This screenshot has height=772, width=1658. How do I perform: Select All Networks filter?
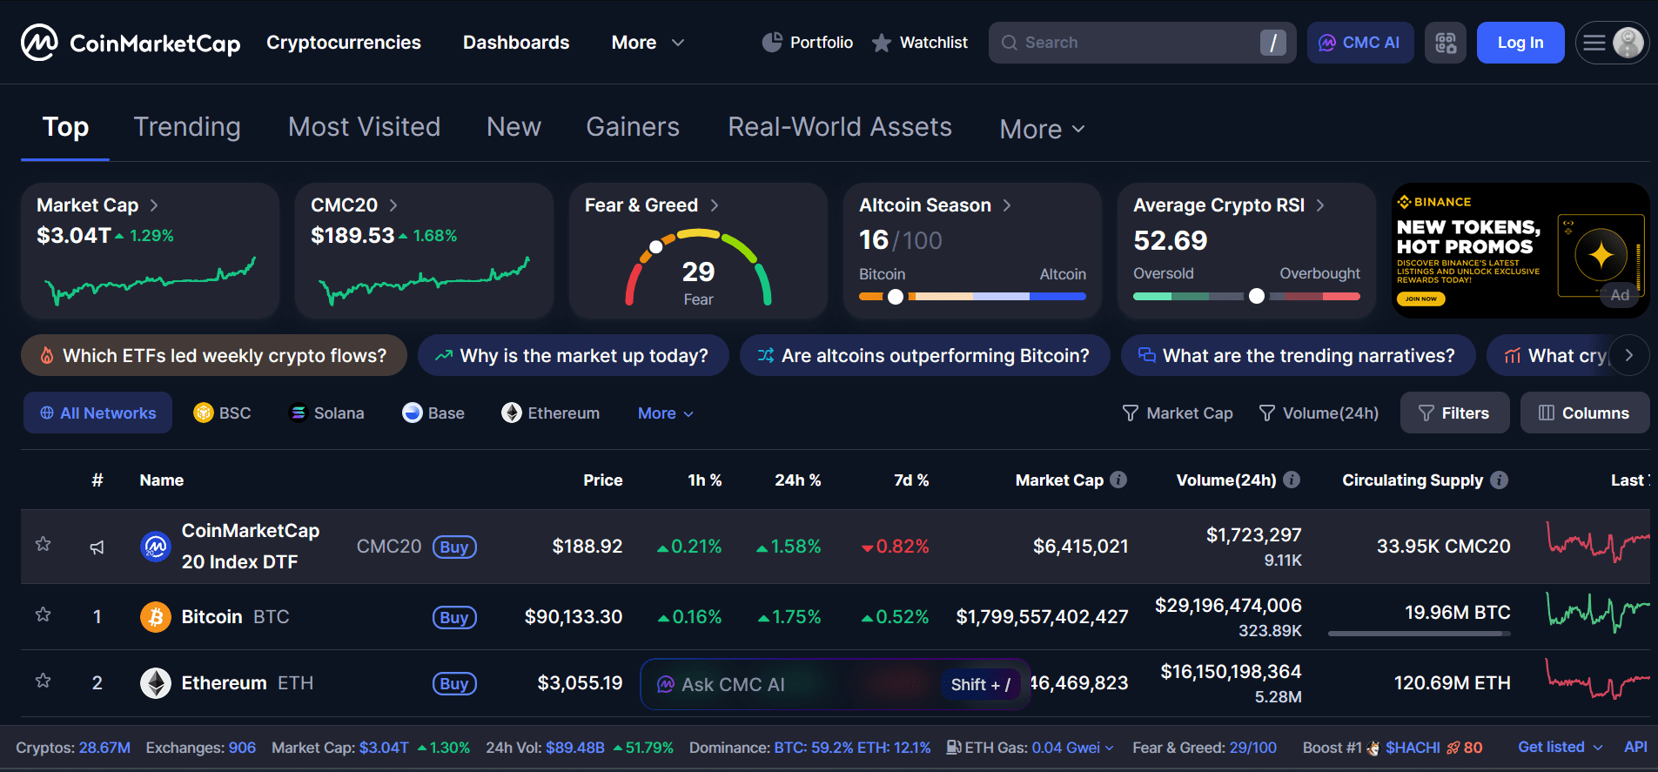97,413
